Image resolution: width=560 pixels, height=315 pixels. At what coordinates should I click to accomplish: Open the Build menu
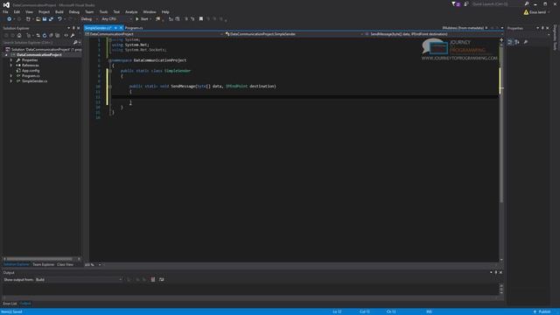click(59, 11)
